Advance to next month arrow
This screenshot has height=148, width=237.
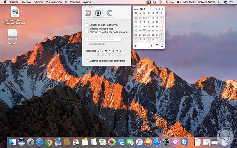point(162,9)
